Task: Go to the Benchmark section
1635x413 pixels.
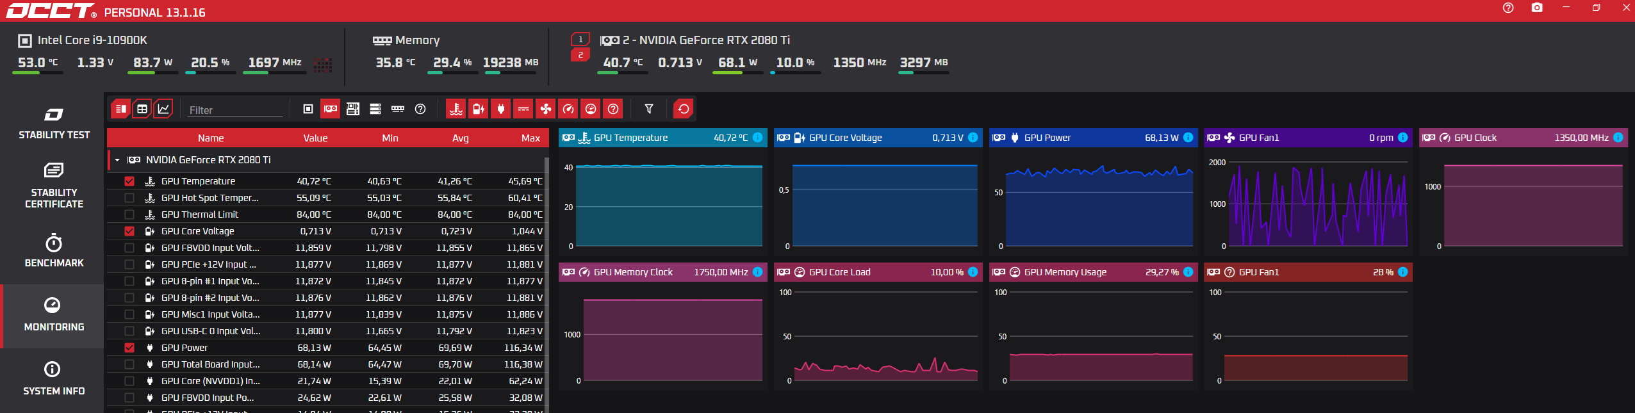Action: point(54,251)
